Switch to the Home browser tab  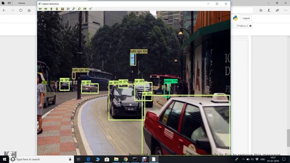(22, 3)
